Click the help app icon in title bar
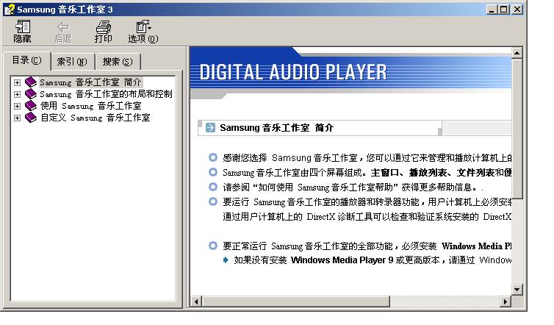This screenshot has height=325, width=554. [10, 10]
